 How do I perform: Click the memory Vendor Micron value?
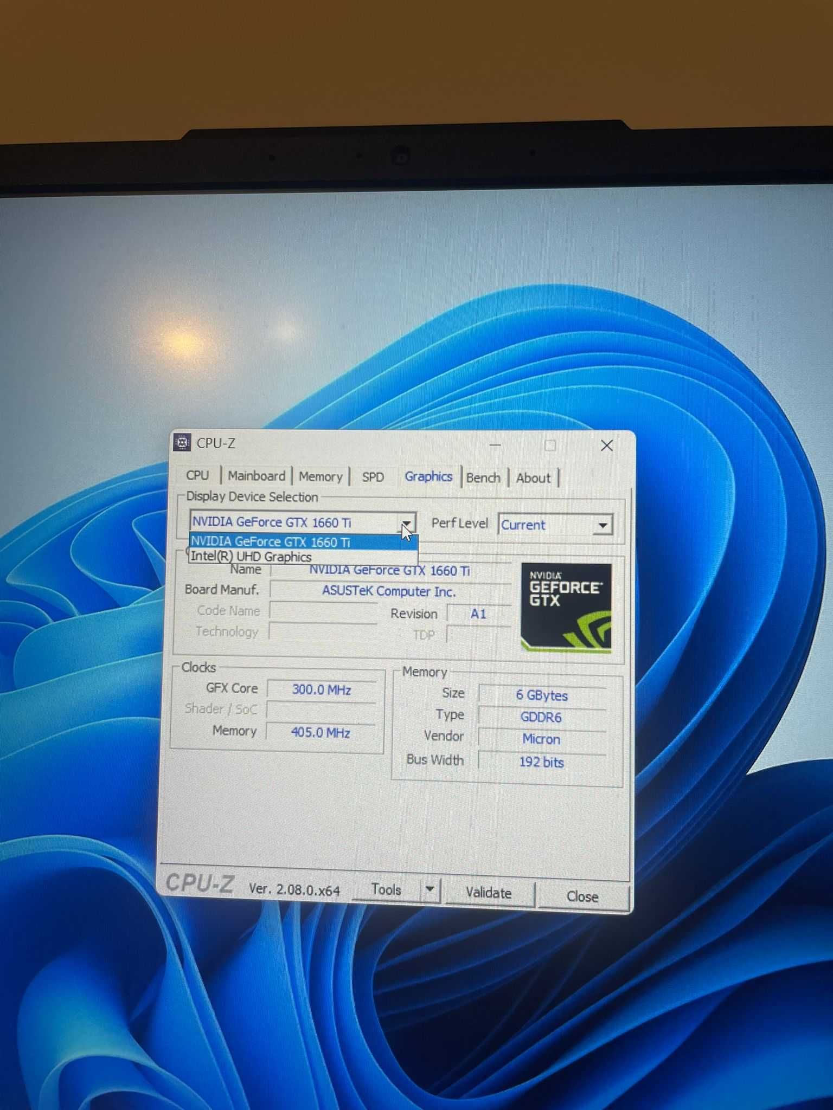541,739
